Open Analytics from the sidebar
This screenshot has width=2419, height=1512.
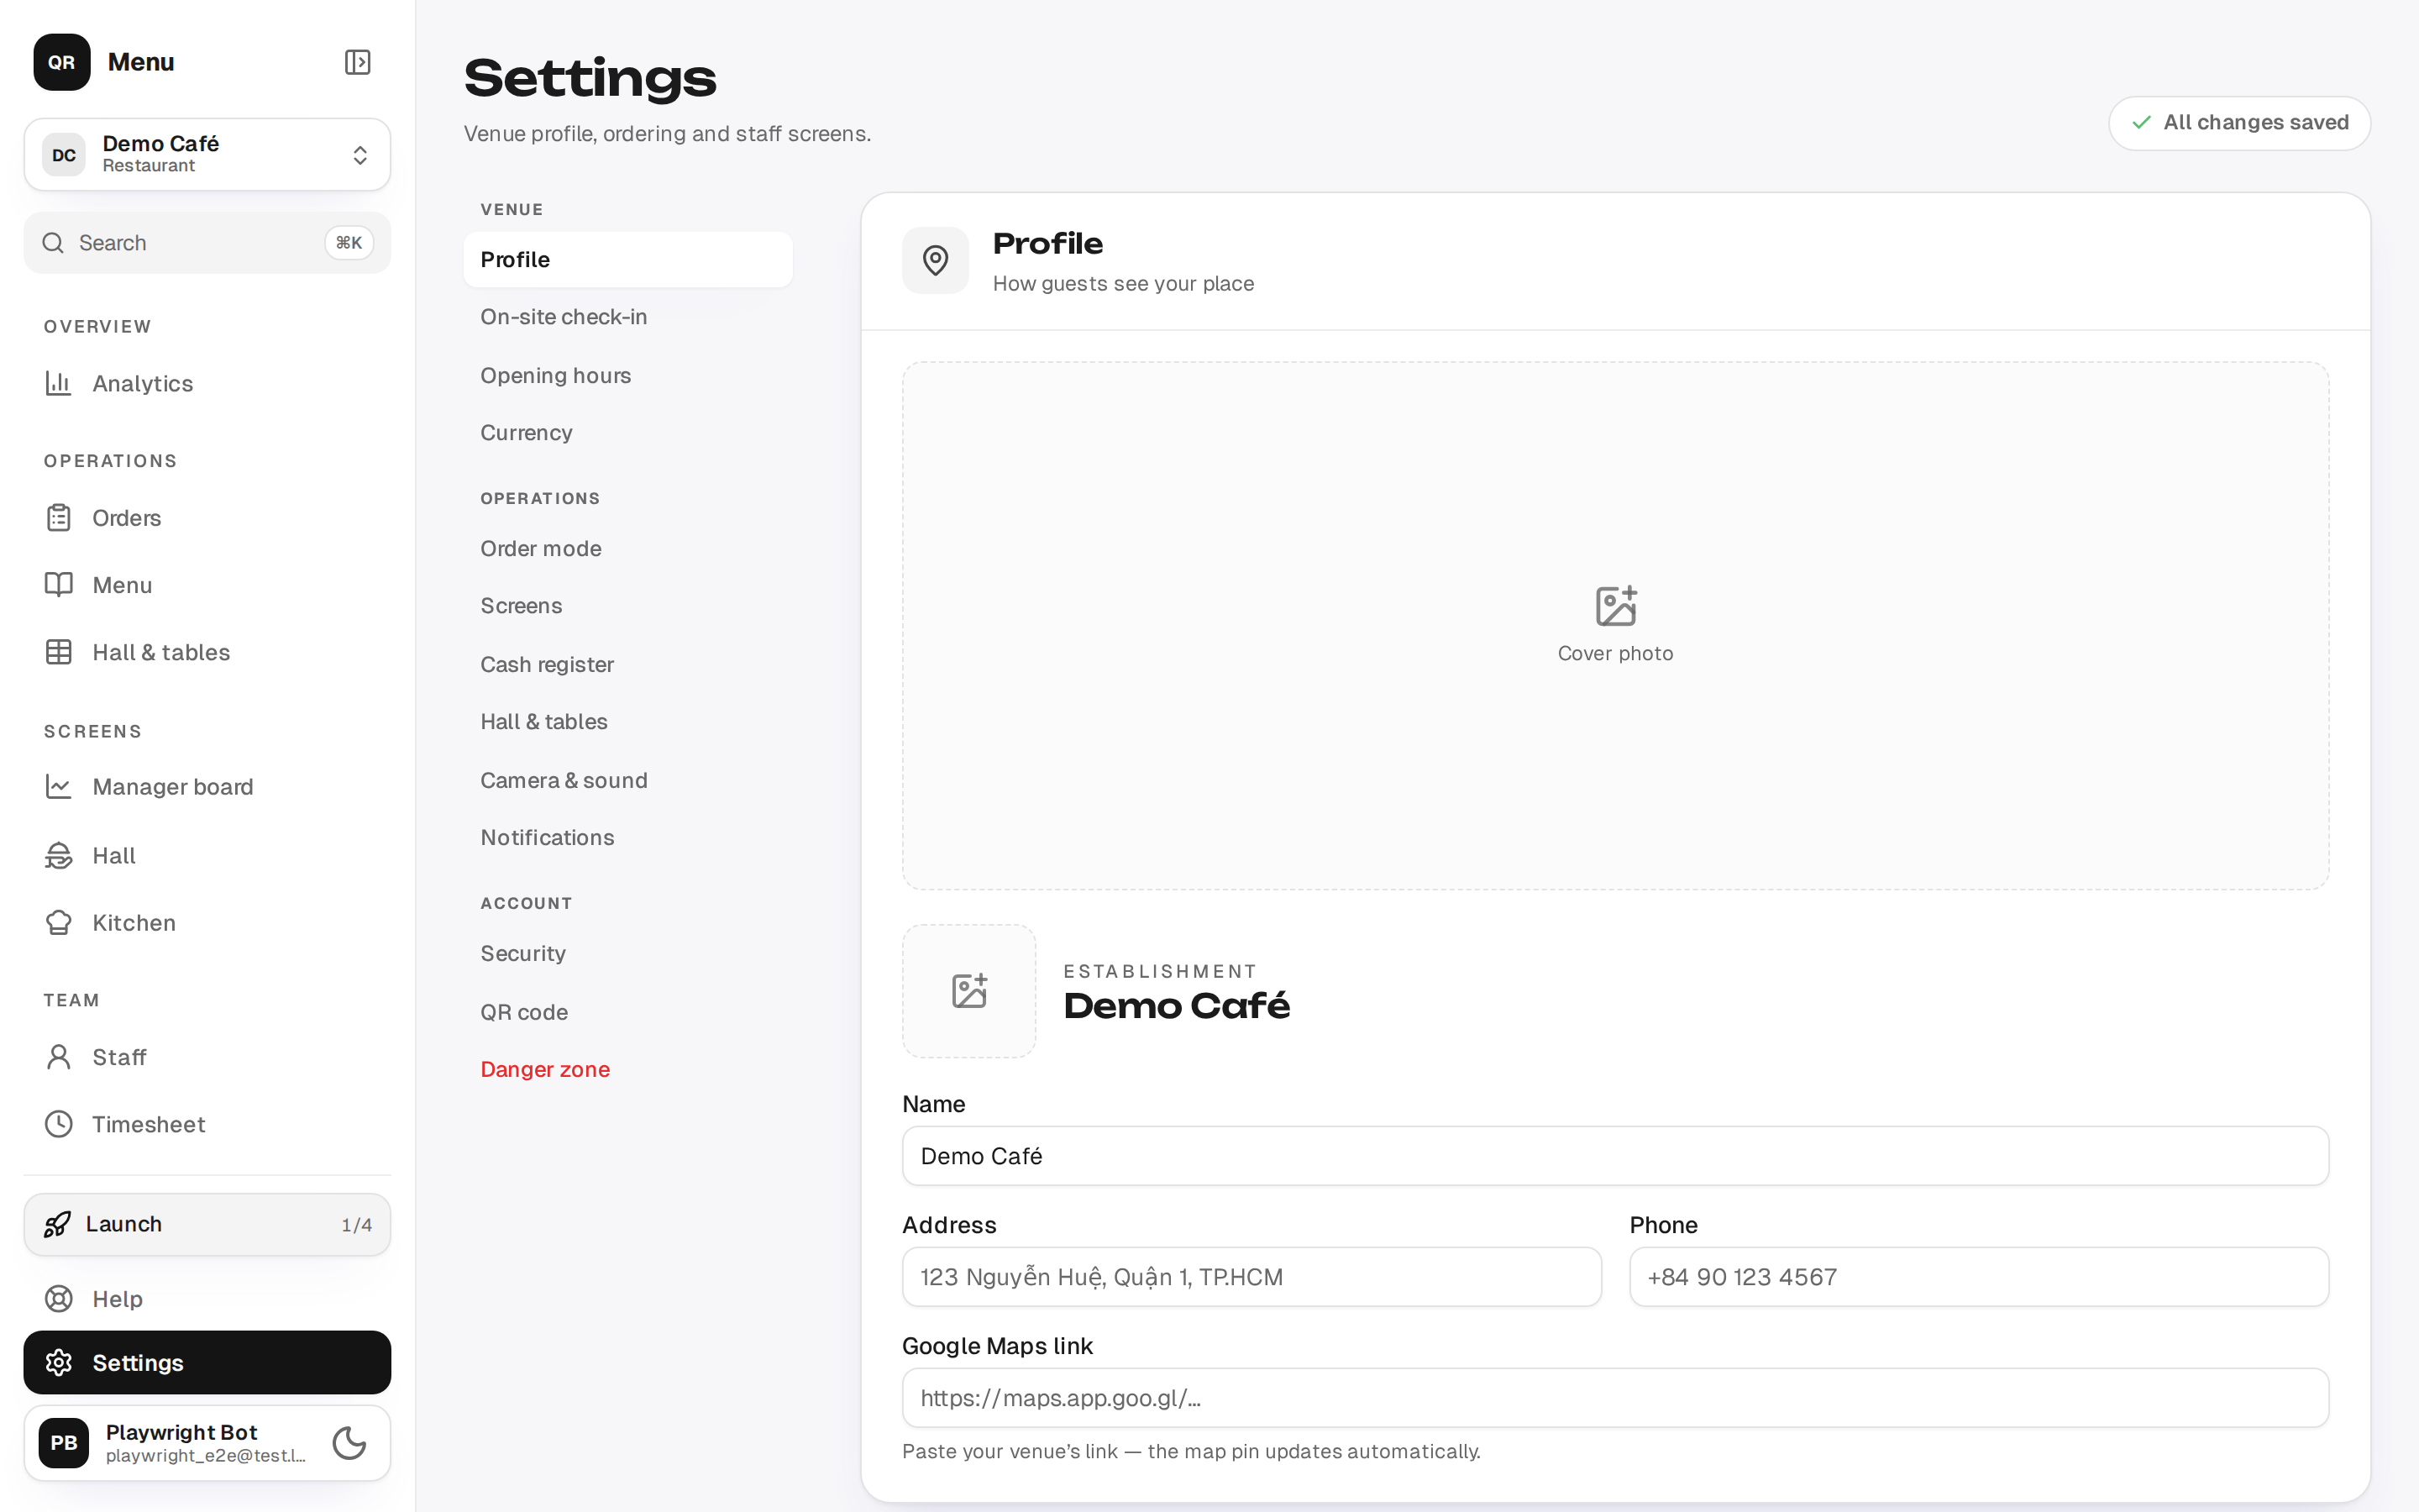tap(207, 384)
